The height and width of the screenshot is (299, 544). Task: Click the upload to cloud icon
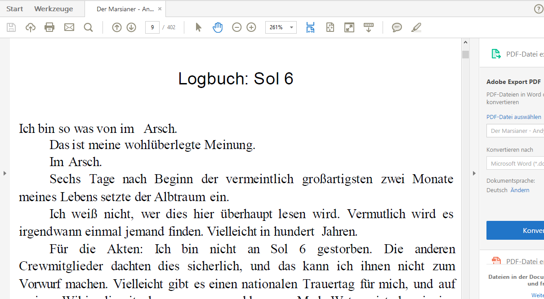tap(31, 27)
